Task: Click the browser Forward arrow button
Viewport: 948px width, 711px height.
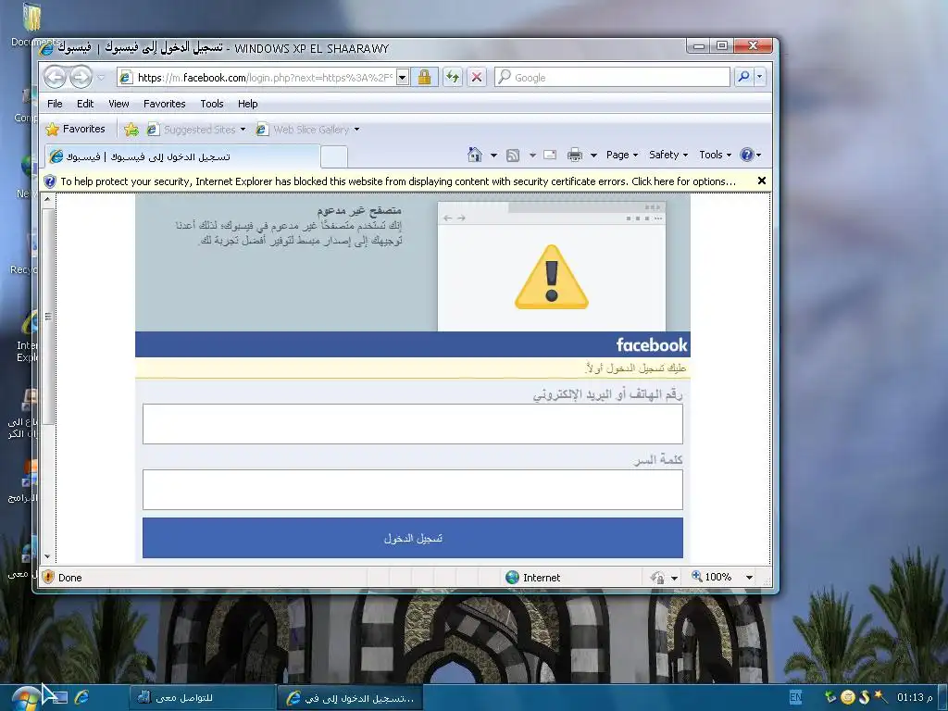Action: pos(81,77)
